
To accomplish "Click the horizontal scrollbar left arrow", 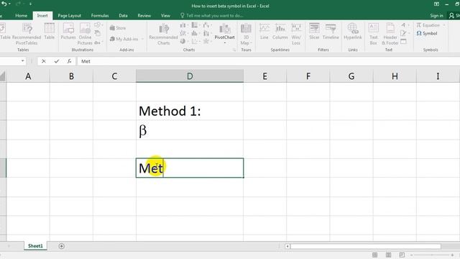I will click(x=287, y=246).
